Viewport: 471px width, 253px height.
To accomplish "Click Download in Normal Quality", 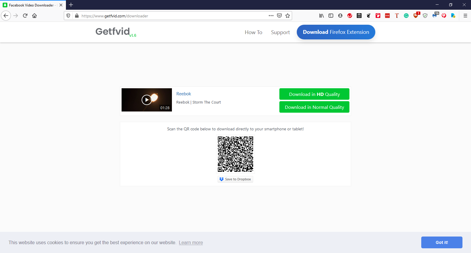I will coord(314,107).
